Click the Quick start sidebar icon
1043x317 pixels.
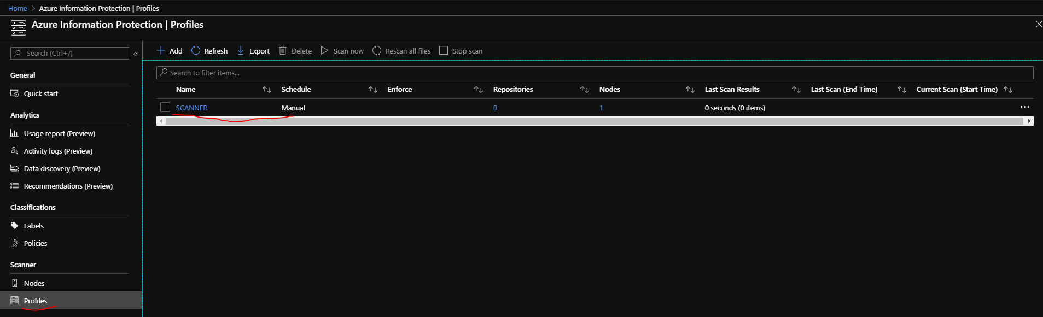(15, 93)
